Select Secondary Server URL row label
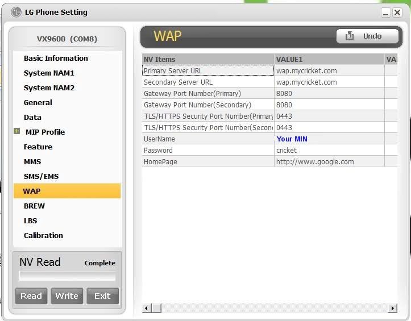This screenshot has height=321, width=411. pyautogui.click(x=208, y=82)
